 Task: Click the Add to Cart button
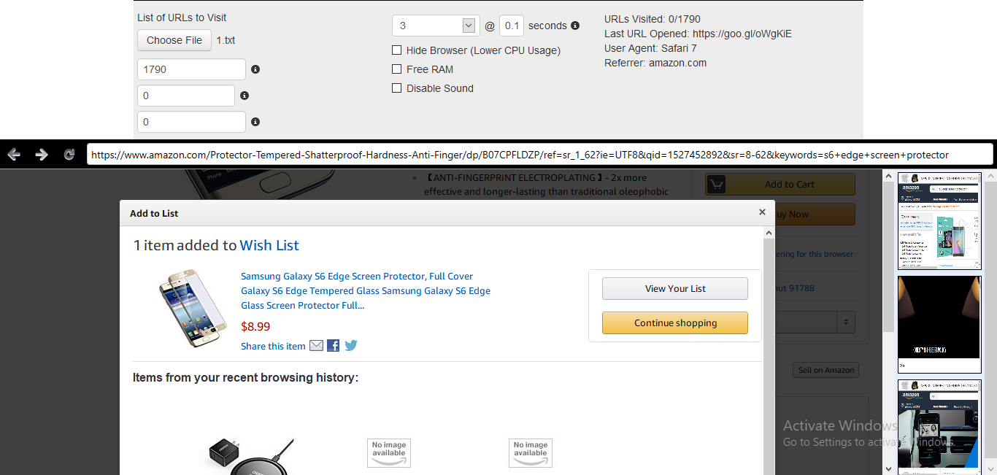point(780,185)
